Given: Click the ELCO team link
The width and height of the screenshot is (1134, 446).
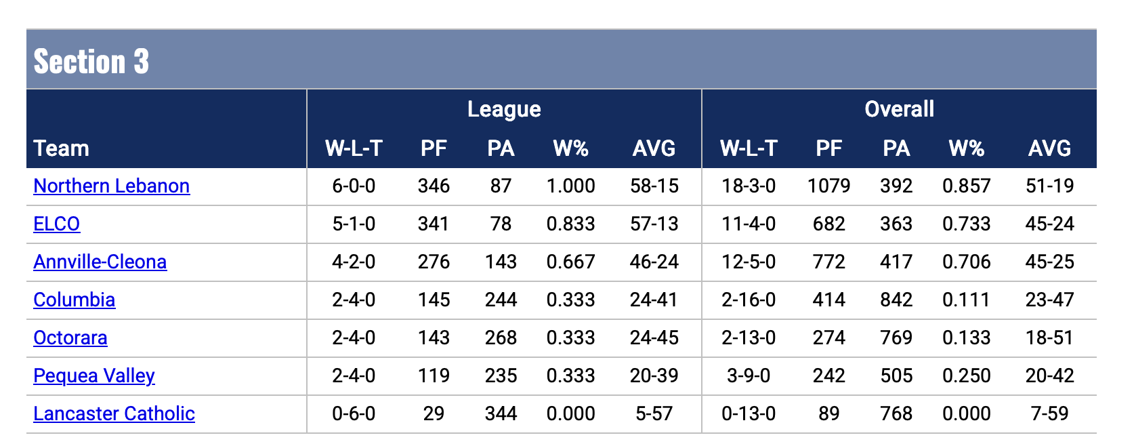Looking at the screenshot, I should click(x=57, y=224).
